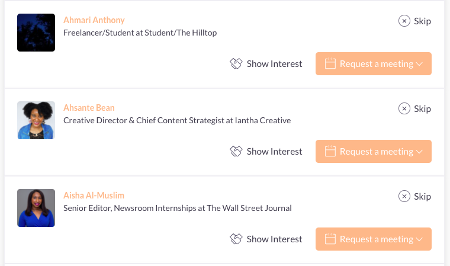Image resolution: width=450 pixels, height=266 pixels.
Task: Expand Request a meeting chevron for Ahsante Bean
Action: coord(419,152)
